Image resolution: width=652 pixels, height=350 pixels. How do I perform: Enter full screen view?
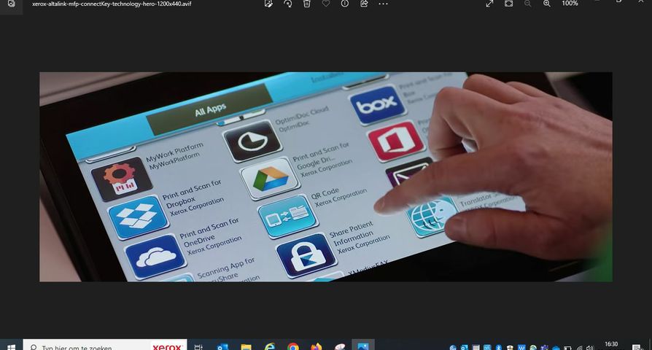[x=489, y=4]
